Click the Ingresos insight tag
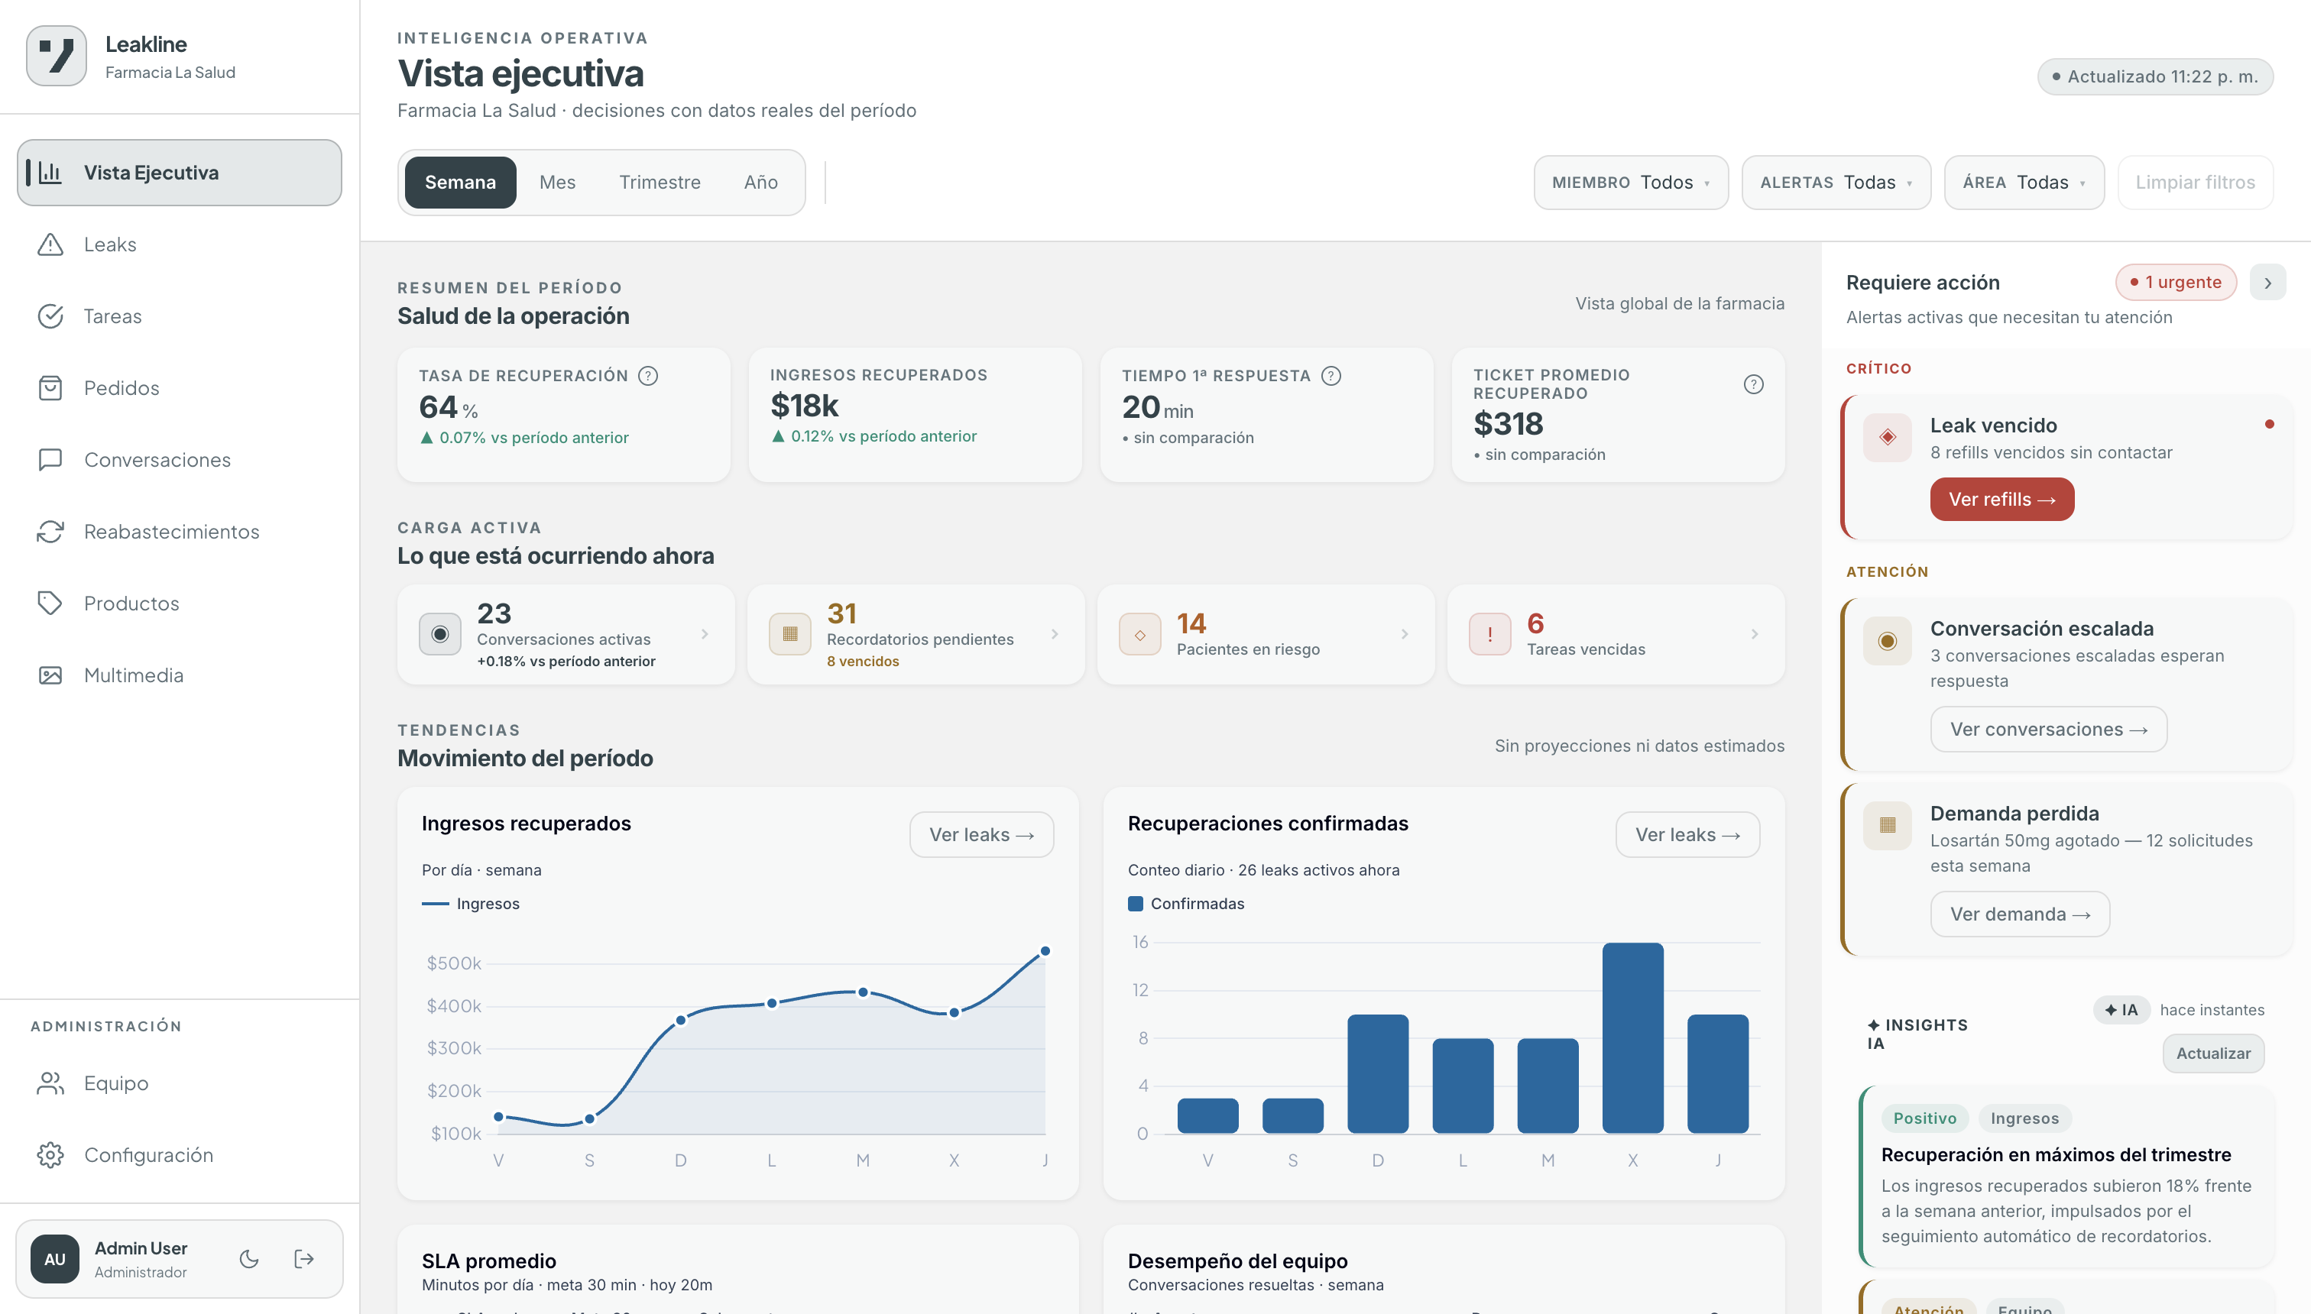2311x1314 pixels. click(x=2025, y=1118)
